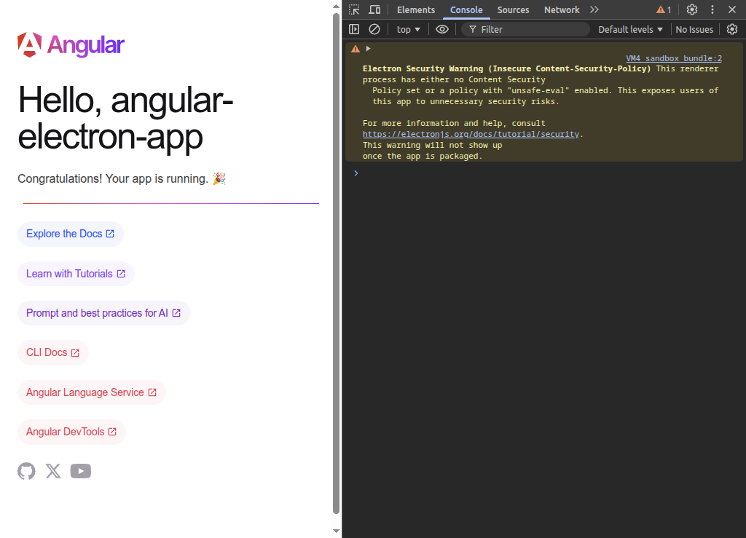Click the page vertical scrollbar thumb
The height and width of the screenshot is (538, 746).
(337, 264)
